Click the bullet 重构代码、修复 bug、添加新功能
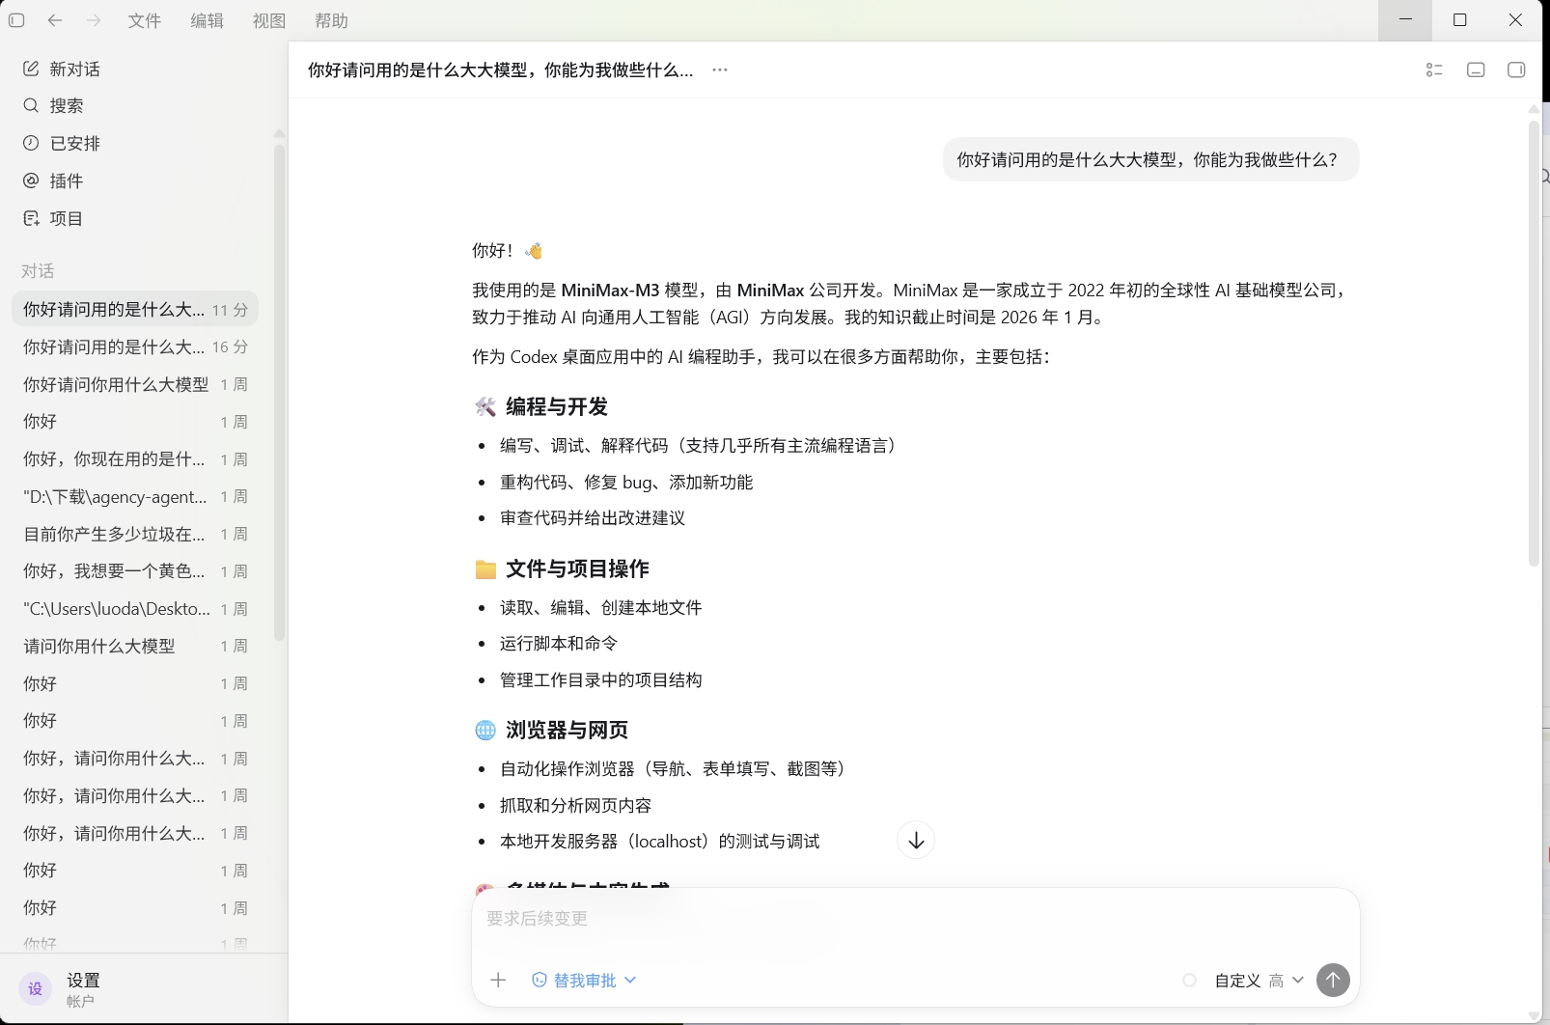The width and height of the screenshot is (1550, 1025). (626, 482)
